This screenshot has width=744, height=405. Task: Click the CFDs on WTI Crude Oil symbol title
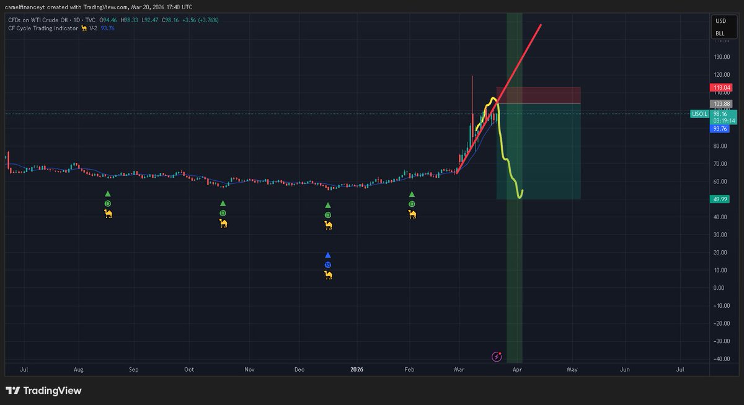(36, 19)
